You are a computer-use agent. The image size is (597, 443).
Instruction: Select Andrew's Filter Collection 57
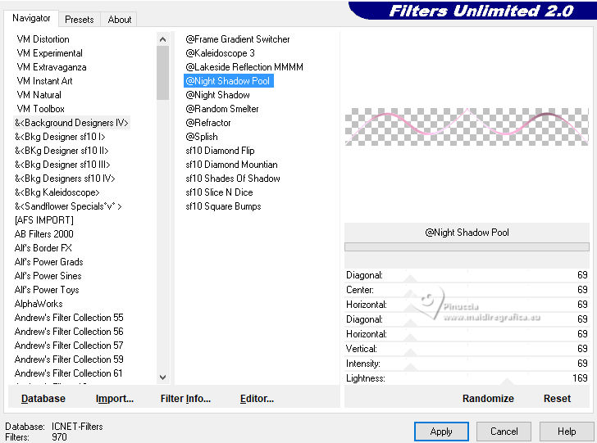click(69, 346)
